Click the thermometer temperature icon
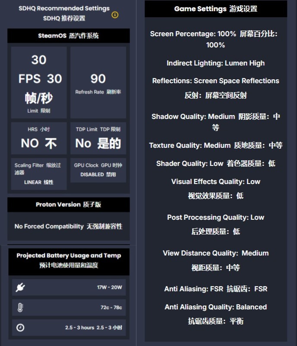The height and width of the screenshot is (346, 297). point(20,308)
